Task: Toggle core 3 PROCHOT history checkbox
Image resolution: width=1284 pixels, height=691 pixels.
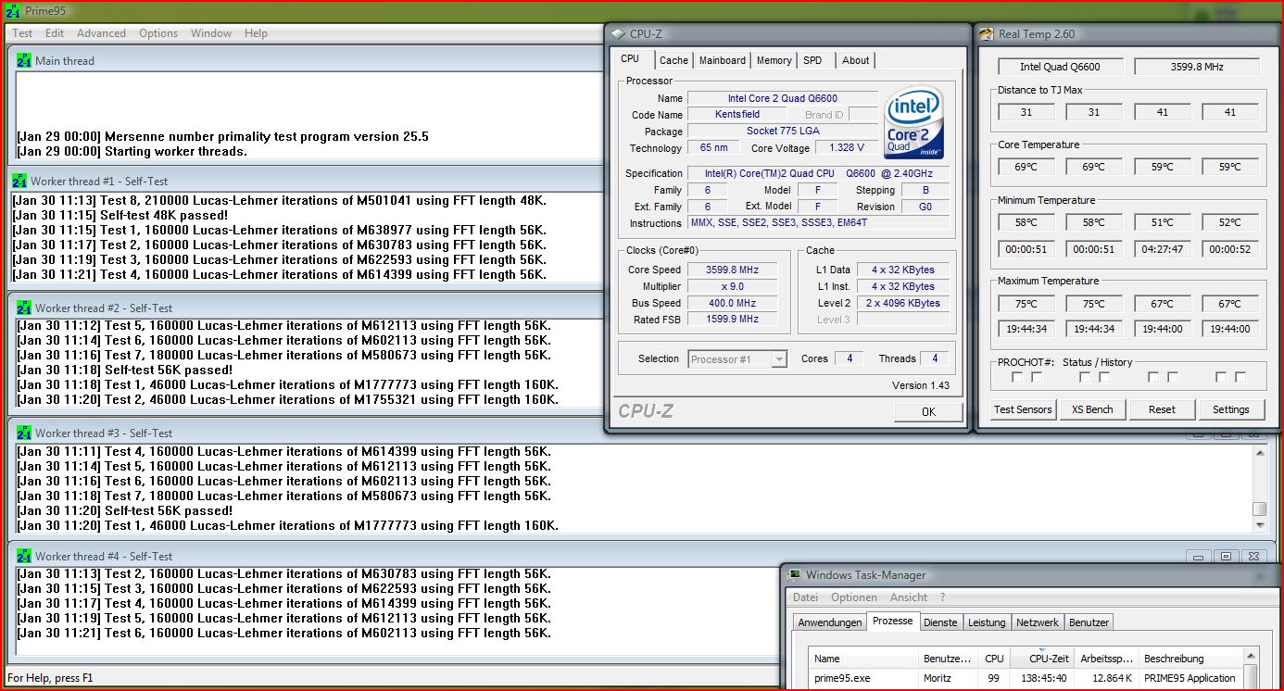Action: tap(1173, 377)
